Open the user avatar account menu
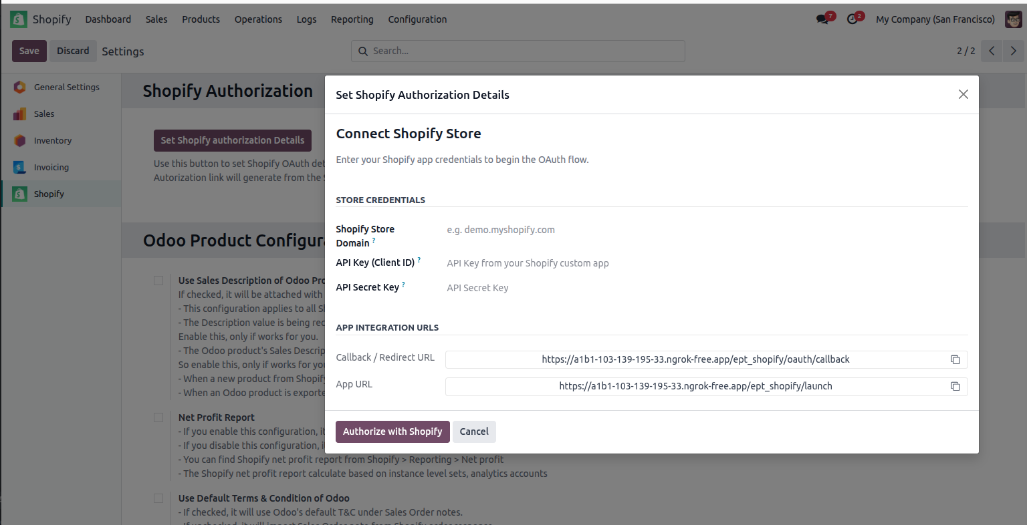This screenshot has width=1027, height=525. 1013,19
